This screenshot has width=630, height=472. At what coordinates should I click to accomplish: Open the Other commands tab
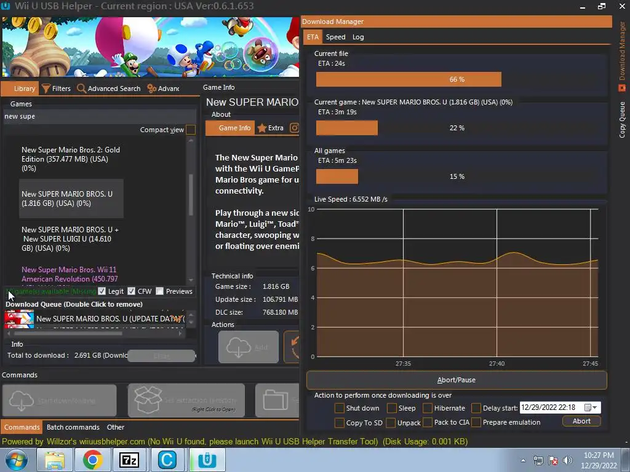(115, 427)
